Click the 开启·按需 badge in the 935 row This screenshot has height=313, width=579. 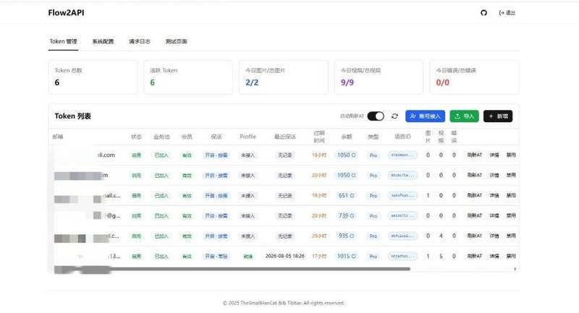click(x=216, y=236)
